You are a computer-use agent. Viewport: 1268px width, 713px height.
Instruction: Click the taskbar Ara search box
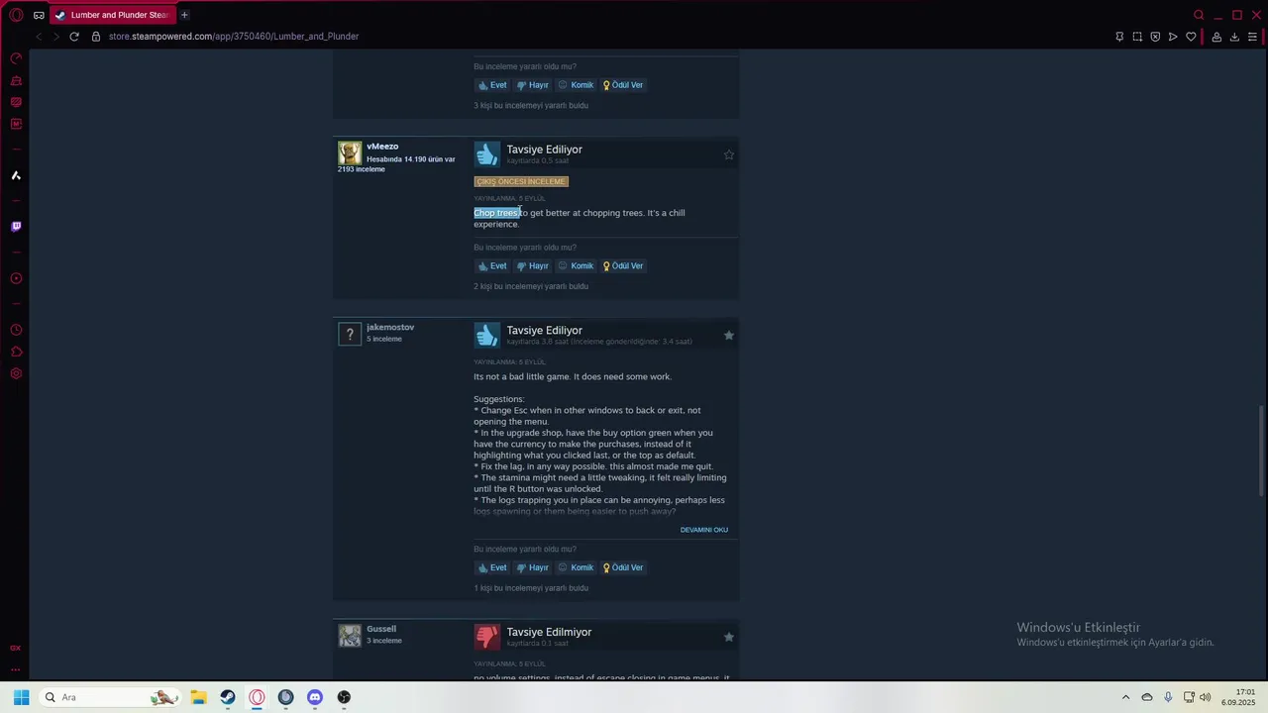[x=112, y=697]
